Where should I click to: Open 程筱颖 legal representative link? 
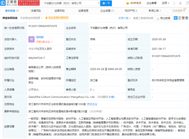(41, 38)
